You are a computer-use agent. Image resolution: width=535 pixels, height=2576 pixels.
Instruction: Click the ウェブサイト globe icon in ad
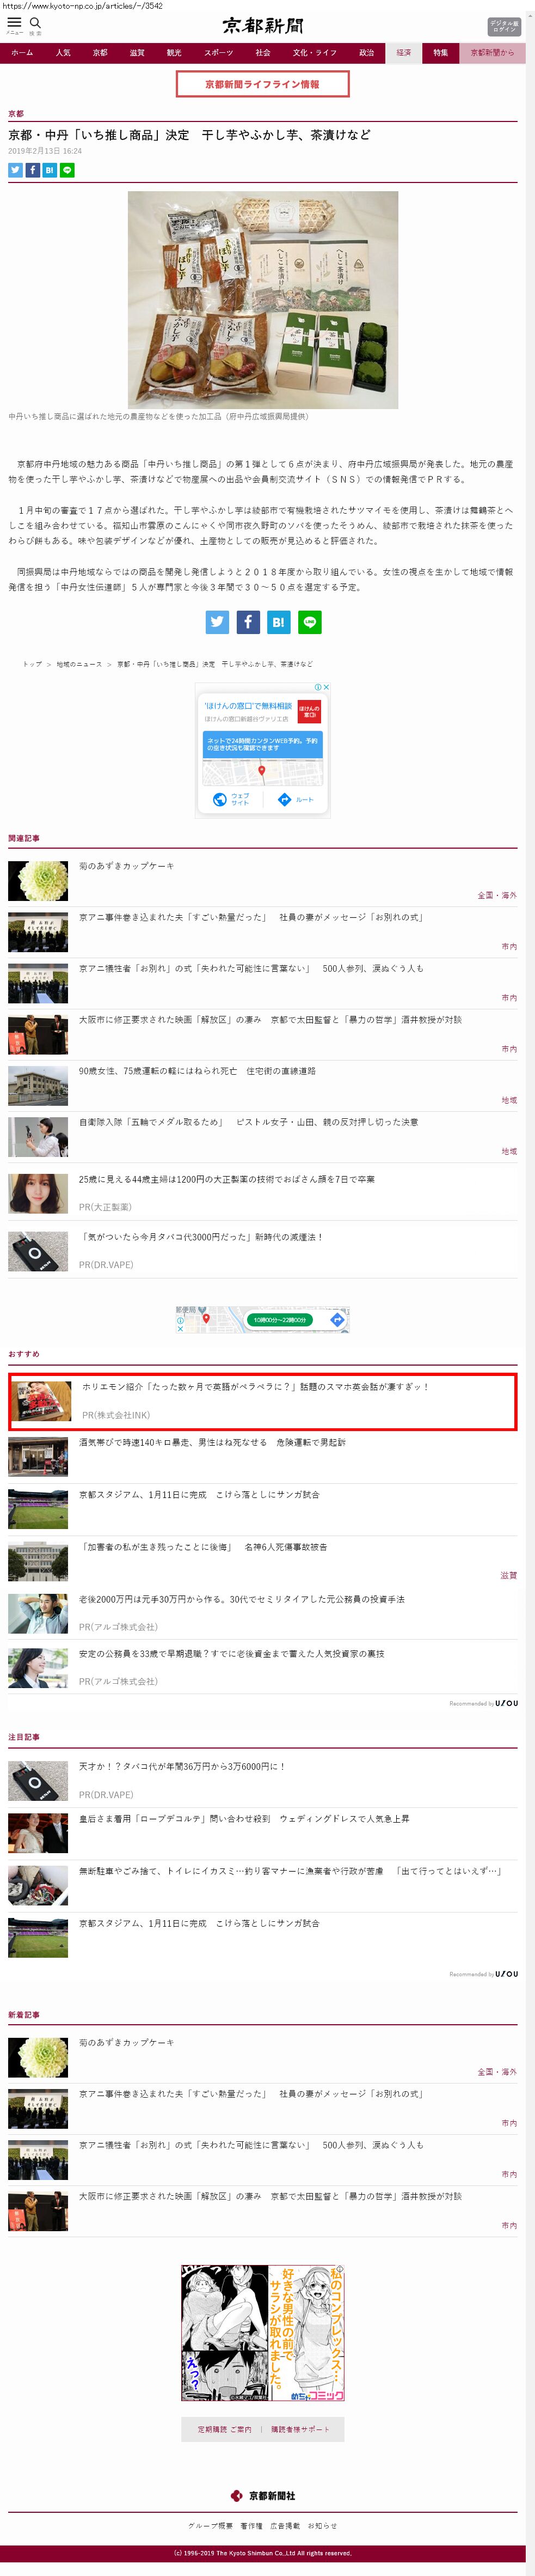click(220, 799)
